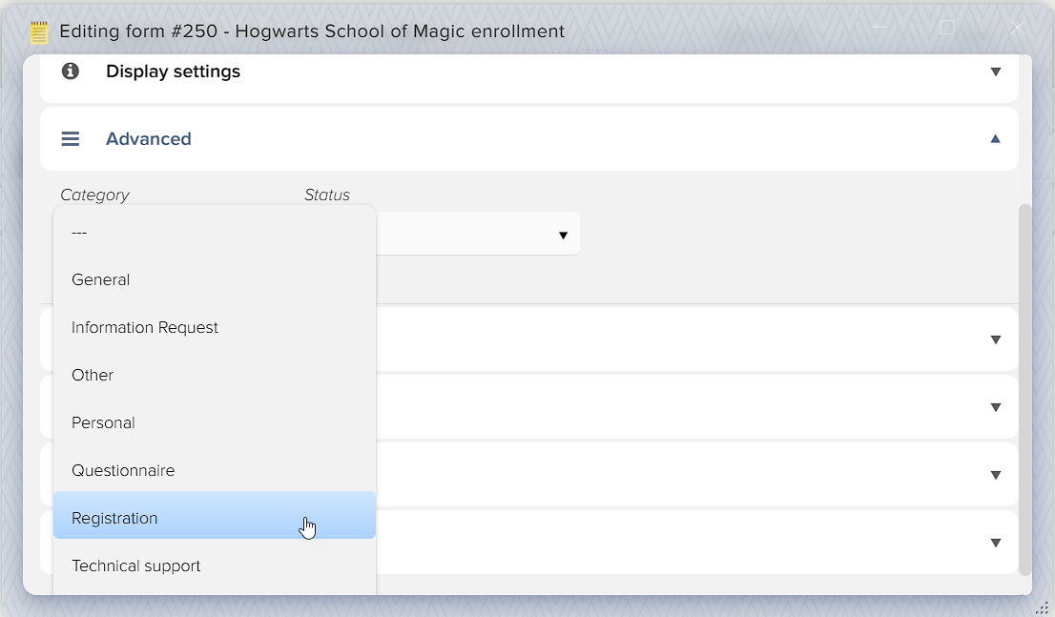Collapse the Advanced section arrow
Screen dimensions: 1055x617
pos(995,138)
